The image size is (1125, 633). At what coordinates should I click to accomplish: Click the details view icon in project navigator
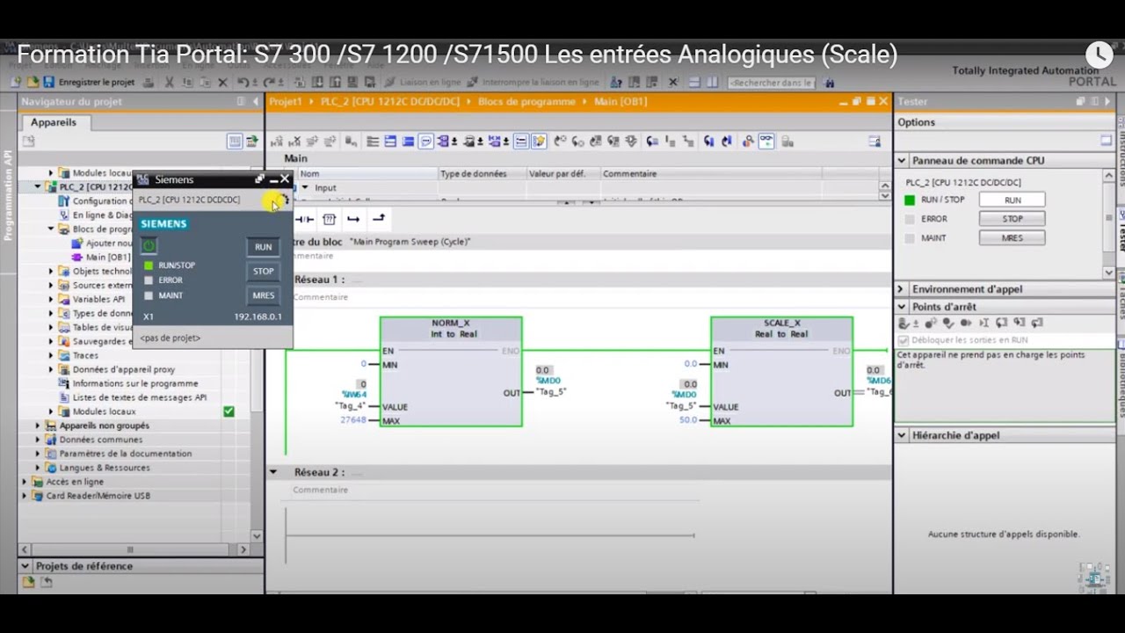[x=235, y=142]
